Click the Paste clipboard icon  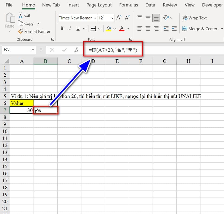point(10,18)
